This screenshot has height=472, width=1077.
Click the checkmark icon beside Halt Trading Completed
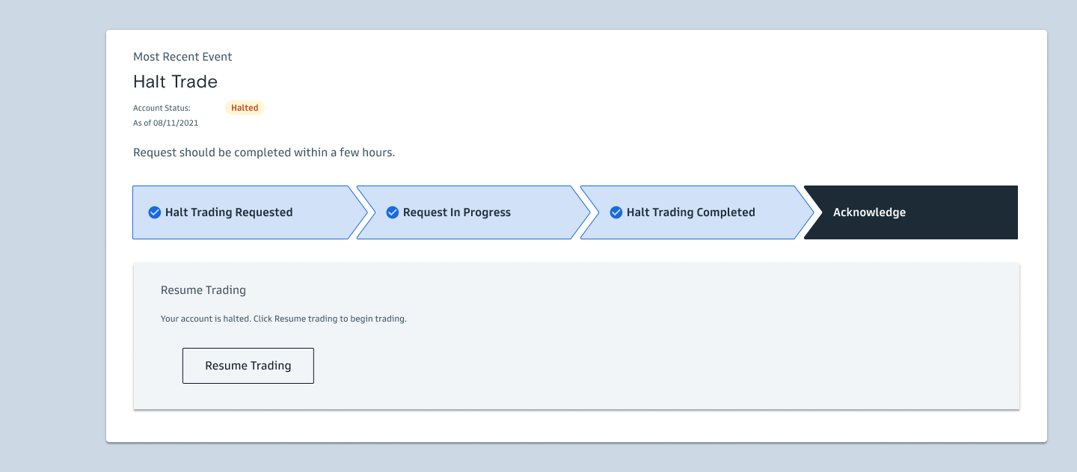coord(616,212)
